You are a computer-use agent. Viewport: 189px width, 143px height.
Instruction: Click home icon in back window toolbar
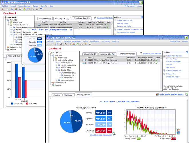(3, 9)
